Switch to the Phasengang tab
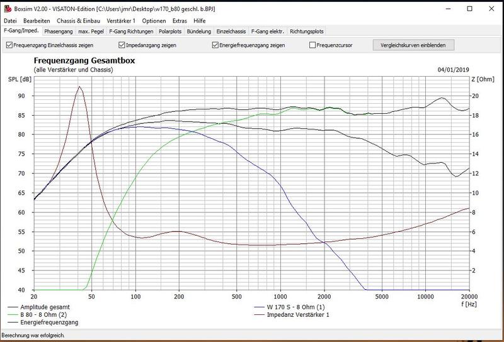The height and width of the screenshot is (342, 504). [58, 31]
